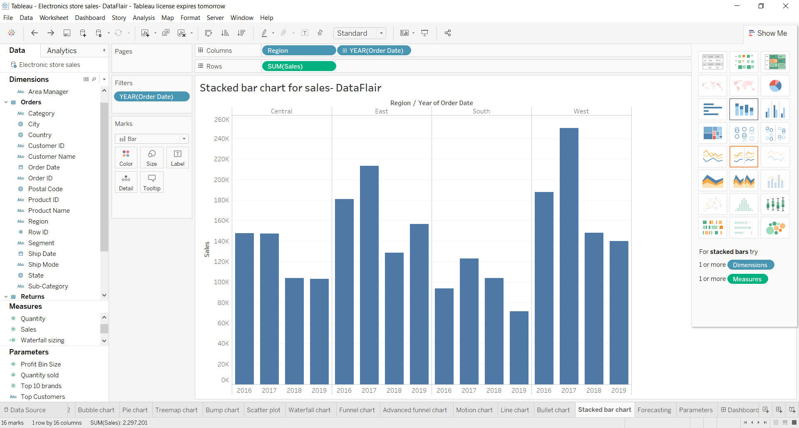
Task: Open the Tooltip editor in the Marks card
Action: coord(151,182)
